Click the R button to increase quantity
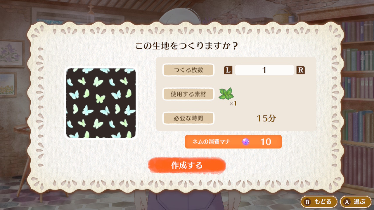The height and width of the screenshot is (210, 374). 300,70
